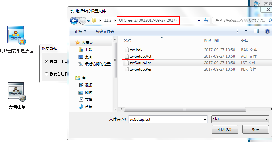
Task: Click 新建文件夹 in the toolbar
Action: tap(105, 31)
